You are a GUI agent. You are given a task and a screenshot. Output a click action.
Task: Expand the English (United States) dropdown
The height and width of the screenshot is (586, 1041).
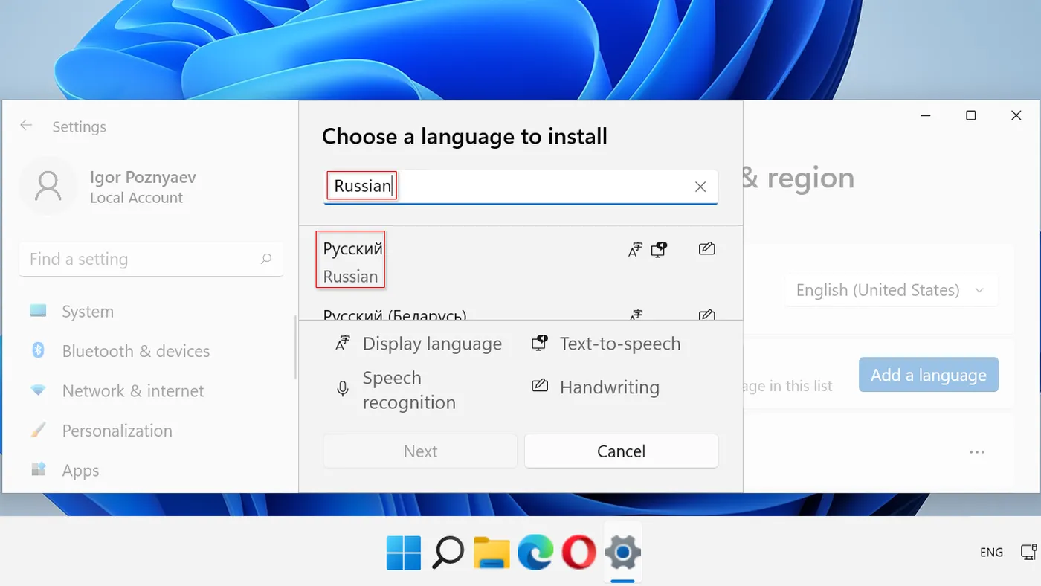pos(890,290)
